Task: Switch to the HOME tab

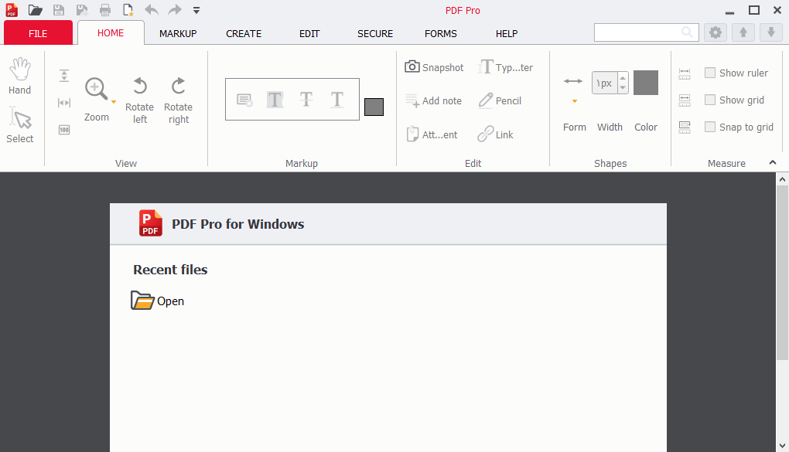Action: (x=111, y=33)
